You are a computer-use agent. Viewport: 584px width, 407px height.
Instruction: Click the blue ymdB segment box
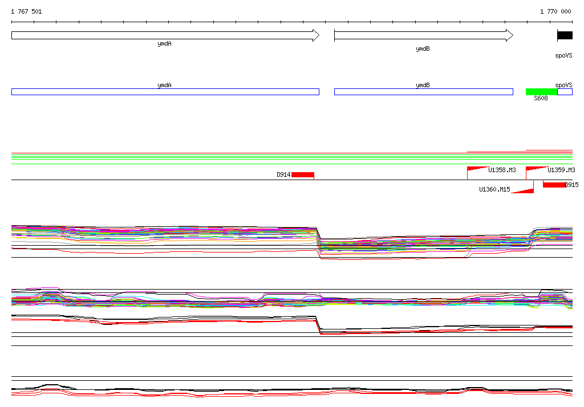(424, 92)
